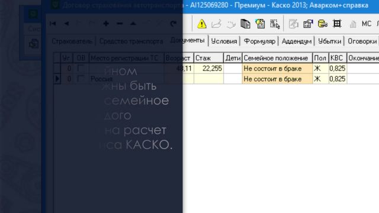Open the Условия tab
This screenshot has width=379, height=213.
coord(224,41)
